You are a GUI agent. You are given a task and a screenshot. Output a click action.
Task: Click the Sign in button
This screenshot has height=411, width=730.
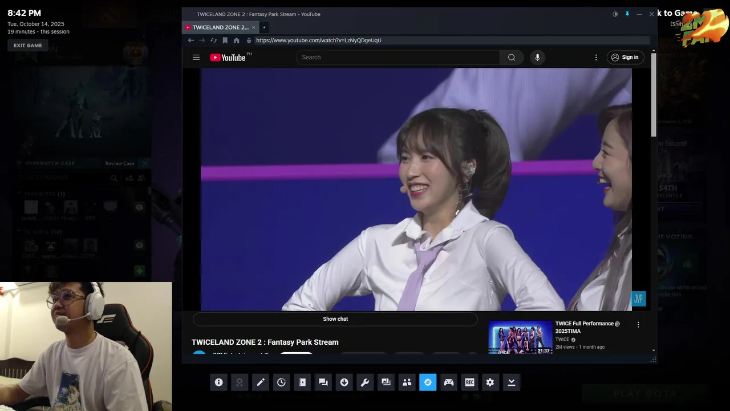click(624, 57)
